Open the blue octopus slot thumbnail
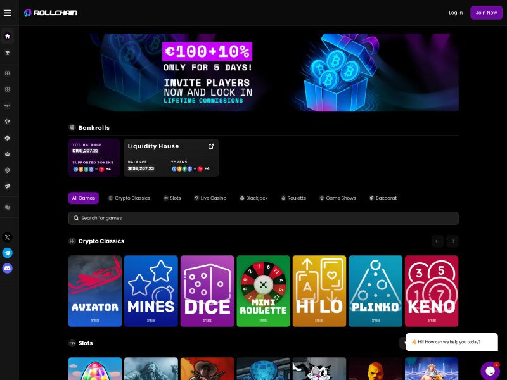Image resolution: width=507 pixels, height=380 pixels. coord(263,369)
